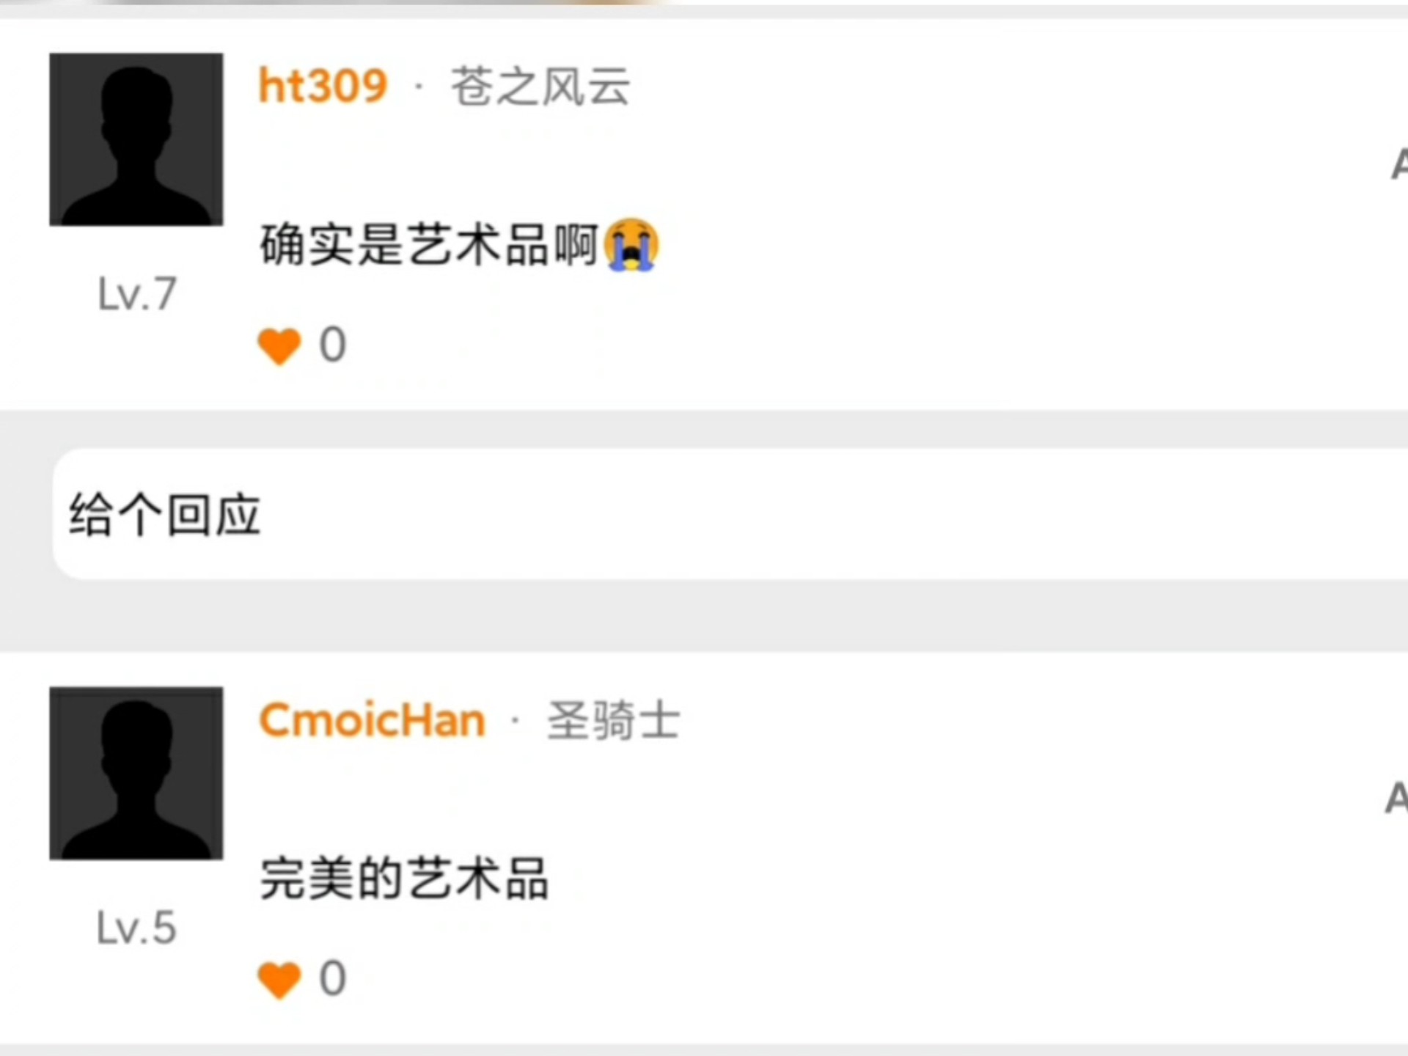
Task: Select the Lv.5 level label
Action: [x=137, y=928]
